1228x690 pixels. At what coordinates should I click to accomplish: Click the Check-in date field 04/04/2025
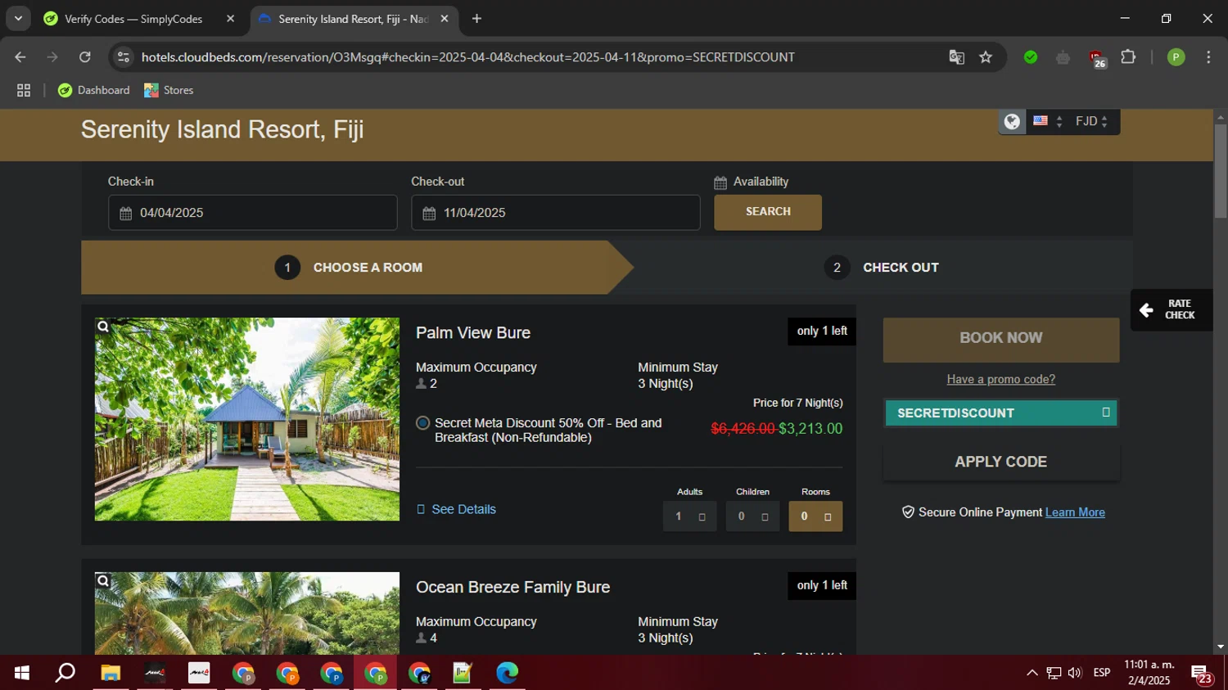pos(252,213)
